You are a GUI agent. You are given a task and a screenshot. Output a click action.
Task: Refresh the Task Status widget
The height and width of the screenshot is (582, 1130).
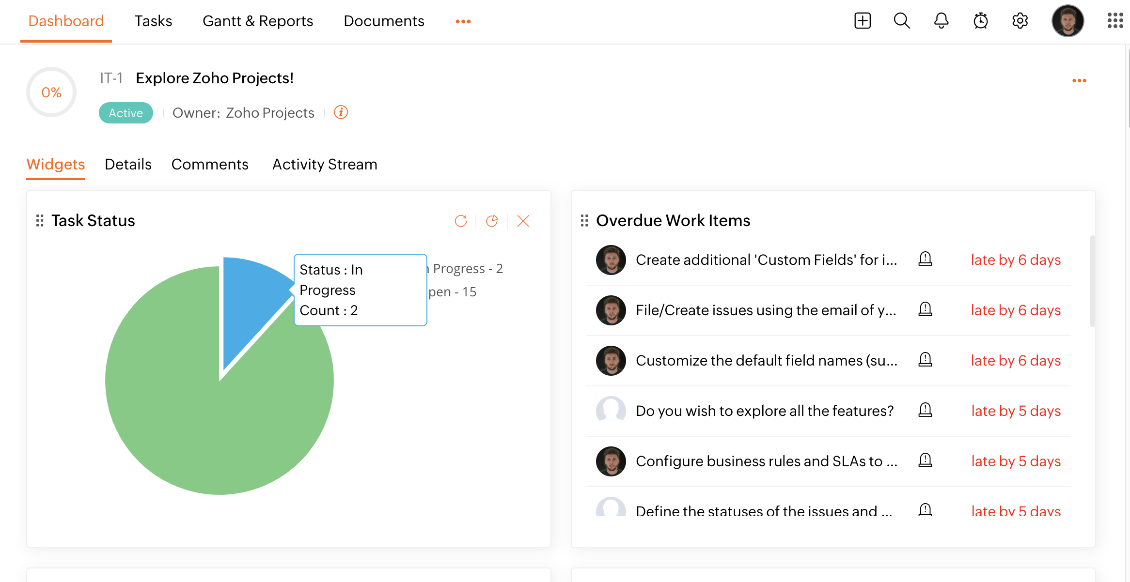point(461,221)
